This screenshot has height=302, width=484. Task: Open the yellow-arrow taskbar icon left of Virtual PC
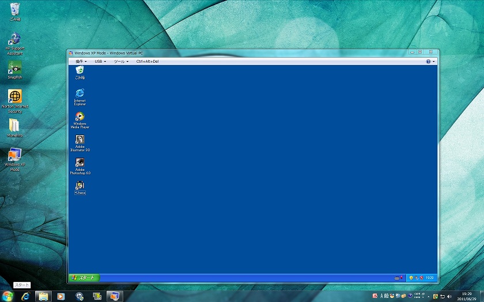pyautogui.click(x=97, y=296)
